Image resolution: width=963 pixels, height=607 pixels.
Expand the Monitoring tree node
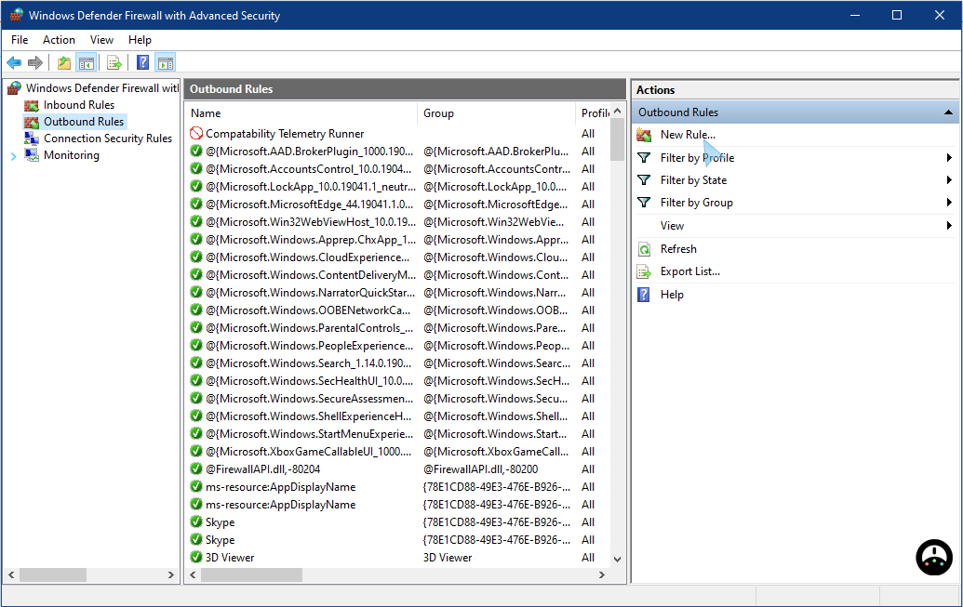[x=14, y=156]
